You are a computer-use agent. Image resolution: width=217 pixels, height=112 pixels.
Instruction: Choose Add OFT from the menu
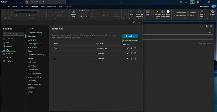point(126,44)
